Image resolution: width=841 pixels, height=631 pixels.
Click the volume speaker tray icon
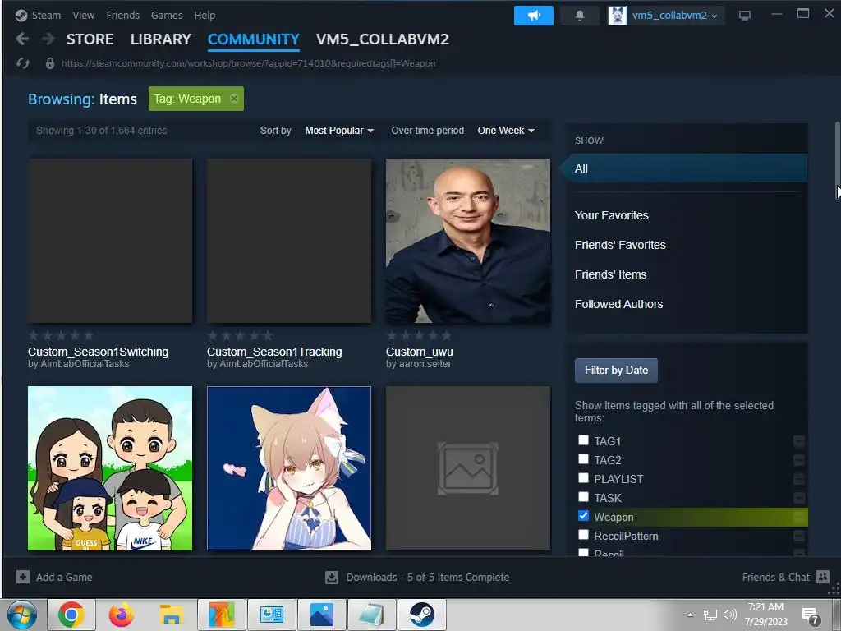(x=729, y=615)
